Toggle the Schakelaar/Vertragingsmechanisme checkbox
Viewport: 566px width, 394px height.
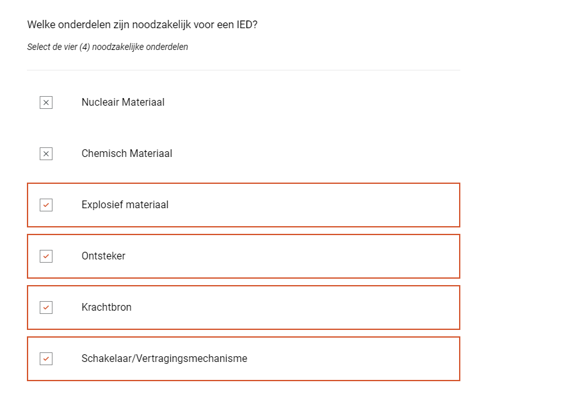(46, 359)
